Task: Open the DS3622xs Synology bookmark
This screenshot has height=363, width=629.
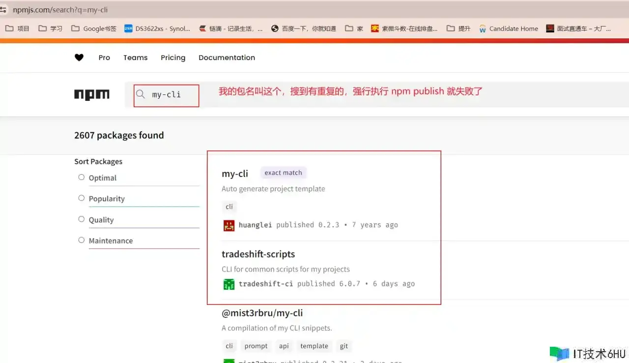Action: tap(157, 29)
